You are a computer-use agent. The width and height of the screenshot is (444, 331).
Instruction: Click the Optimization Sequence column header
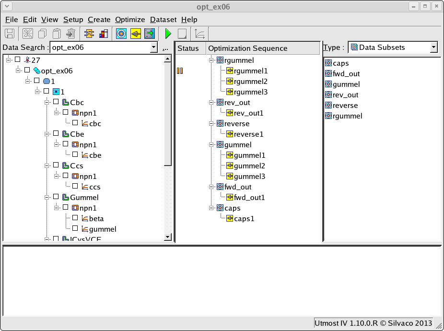(x=263, y=48)
